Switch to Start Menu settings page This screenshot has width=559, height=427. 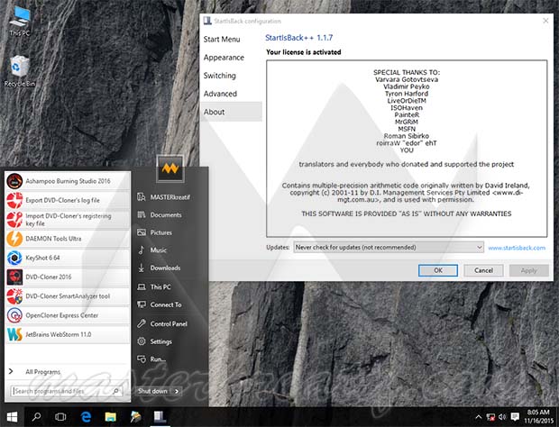(x=222, y=39)
